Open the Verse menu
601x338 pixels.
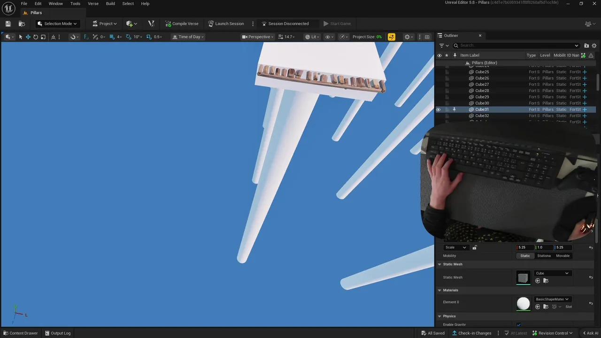93,4
